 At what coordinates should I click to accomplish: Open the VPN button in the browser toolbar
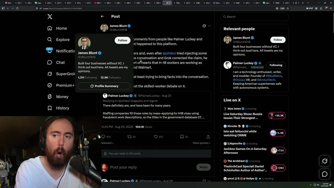coord(309,8)
